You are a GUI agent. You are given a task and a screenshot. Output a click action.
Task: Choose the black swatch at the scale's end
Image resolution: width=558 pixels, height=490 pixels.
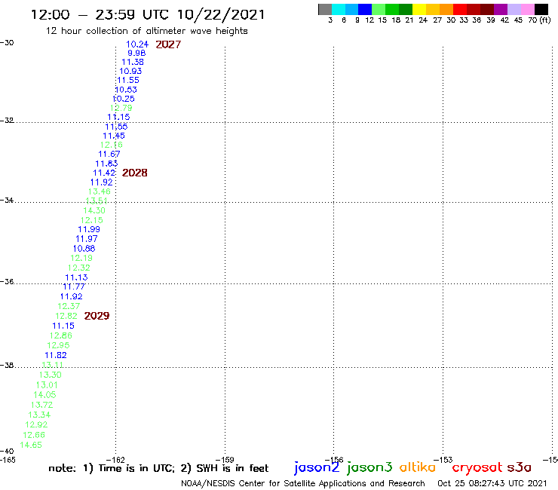pos(541,9)
